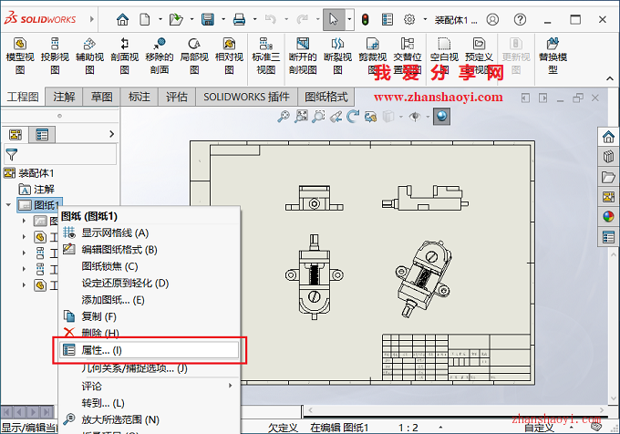
Task: Expand the manager pane tabs chevron
Action: coord(111,134)
